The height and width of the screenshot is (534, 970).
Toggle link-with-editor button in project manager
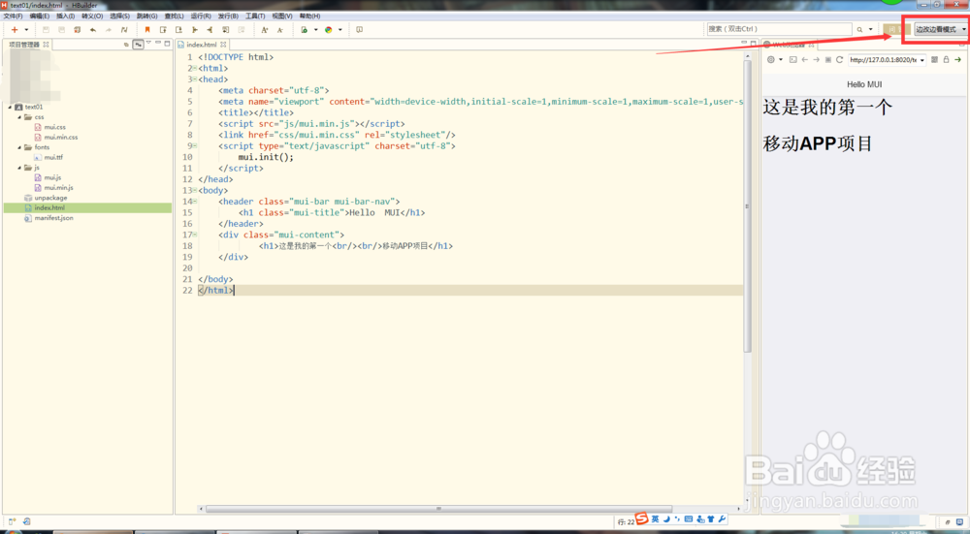(x=138, y=45)
